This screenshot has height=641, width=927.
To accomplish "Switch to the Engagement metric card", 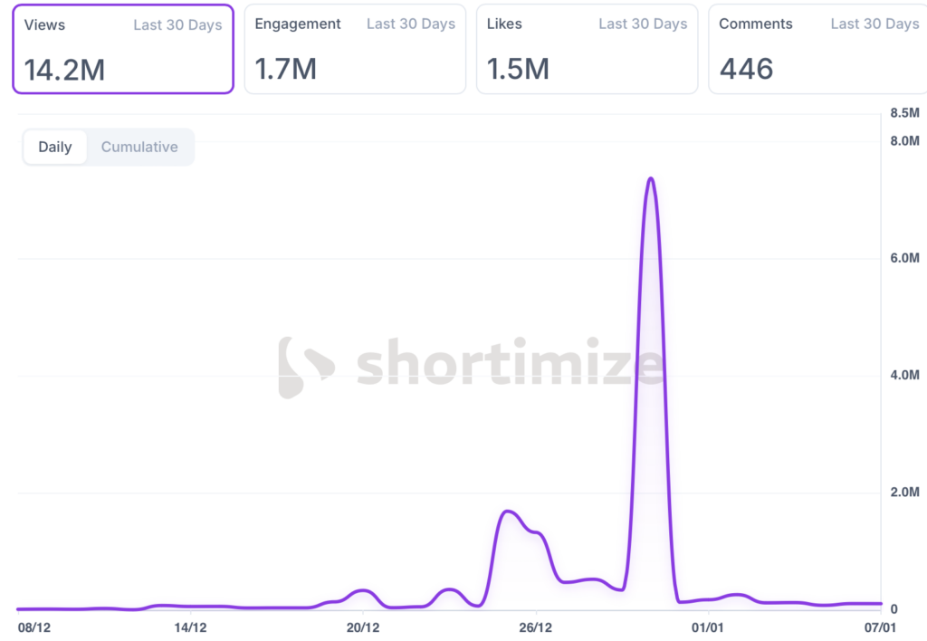I will 355,49.
